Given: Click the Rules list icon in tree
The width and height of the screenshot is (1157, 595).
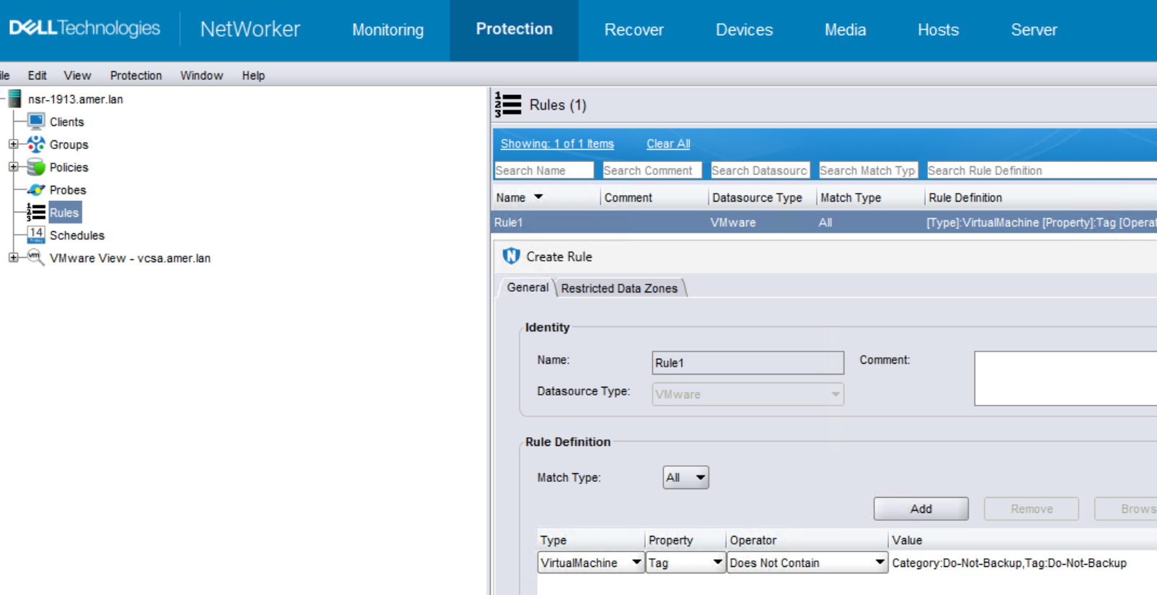Looking at the screenshot, I should [x=36, y=212].
